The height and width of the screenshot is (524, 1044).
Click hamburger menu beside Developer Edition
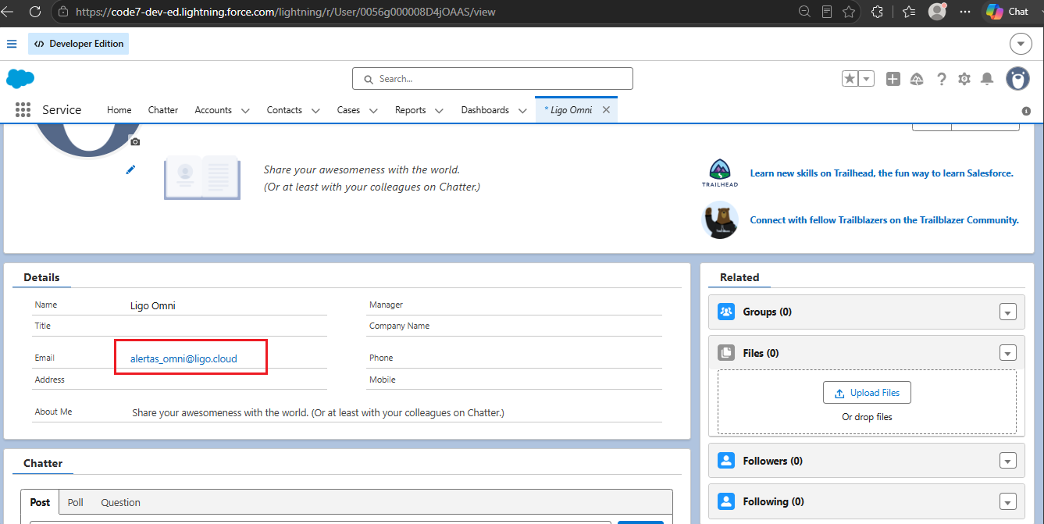[12, 44]
